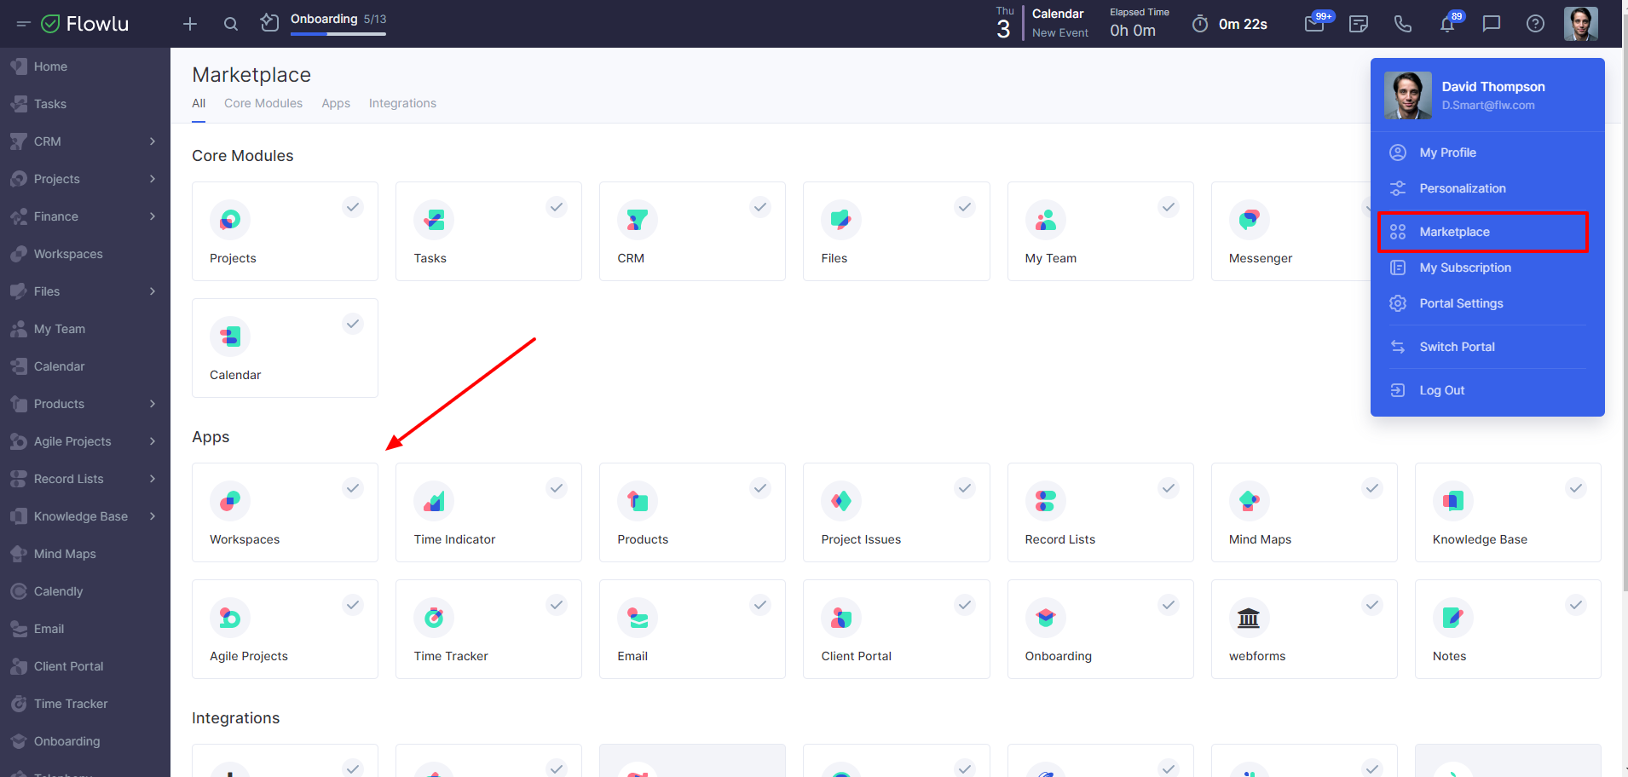Open the CRM module funnel icon
Viewport: 1628px width, 777px height.
tap(638, 220)
